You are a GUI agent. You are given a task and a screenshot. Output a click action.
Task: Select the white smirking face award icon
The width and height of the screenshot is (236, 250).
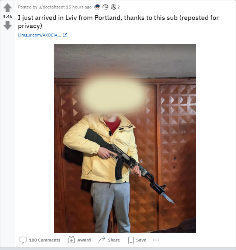click(x=105, y=7)
